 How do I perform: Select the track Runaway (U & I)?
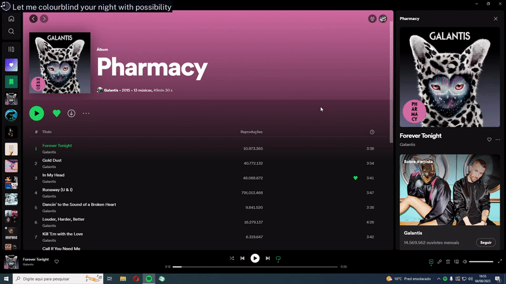(58, 190)
